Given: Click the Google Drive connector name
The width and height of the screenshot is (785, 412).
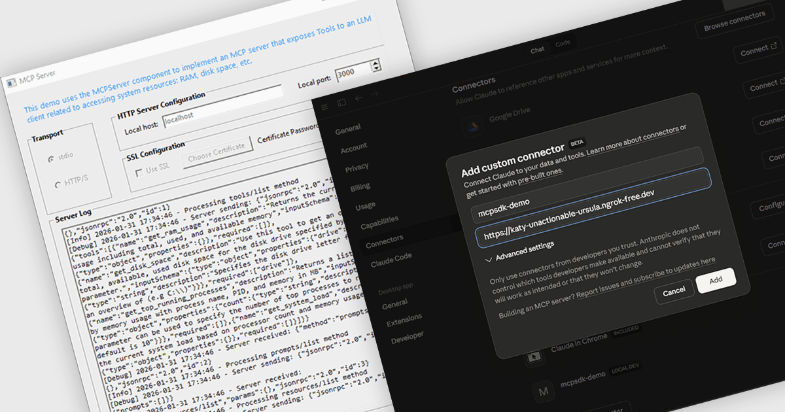Looking at the screenshot, I should (x=510, y=115).
